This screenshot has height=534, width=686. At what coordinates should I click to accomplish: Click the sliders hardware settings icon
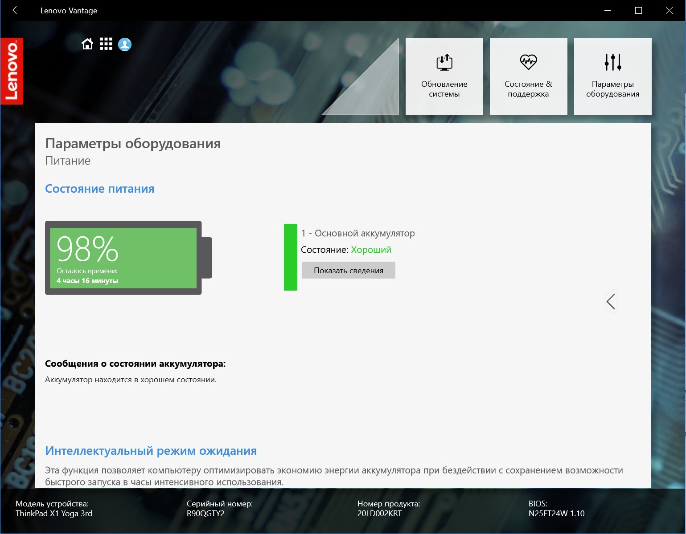tap(613, 62)
